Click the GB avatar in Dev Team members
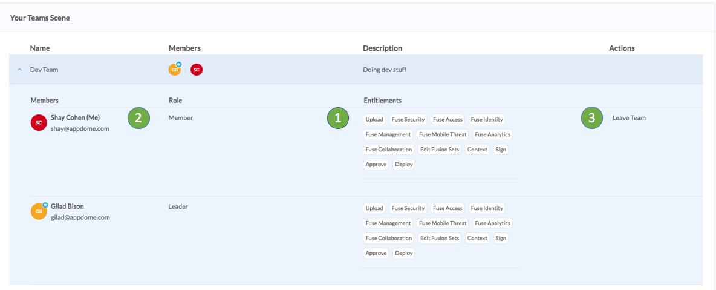The image size is (716, 290). click(175, 70)
